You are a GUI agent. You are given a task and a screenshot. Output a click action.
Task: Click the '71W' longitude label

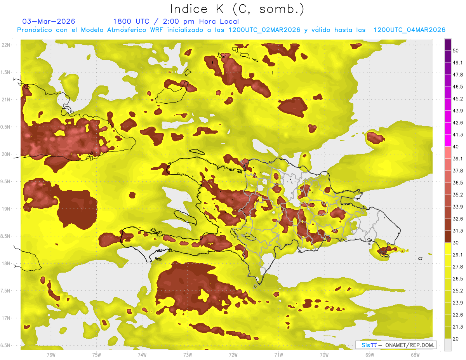click(x=278, y=355)
